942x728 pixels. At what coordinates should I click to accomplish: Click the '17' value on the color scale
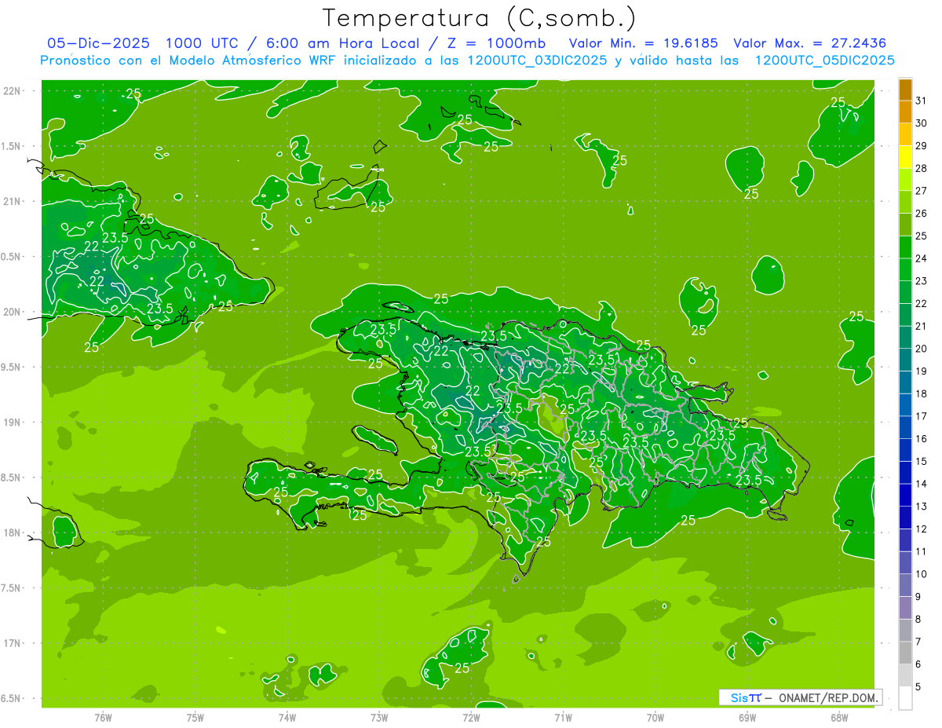[x=921, y=416]
